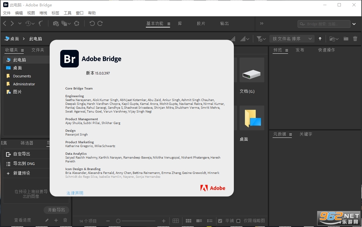Click the edit preset pencil icon

pyautogui.click(x=47, y=220)
